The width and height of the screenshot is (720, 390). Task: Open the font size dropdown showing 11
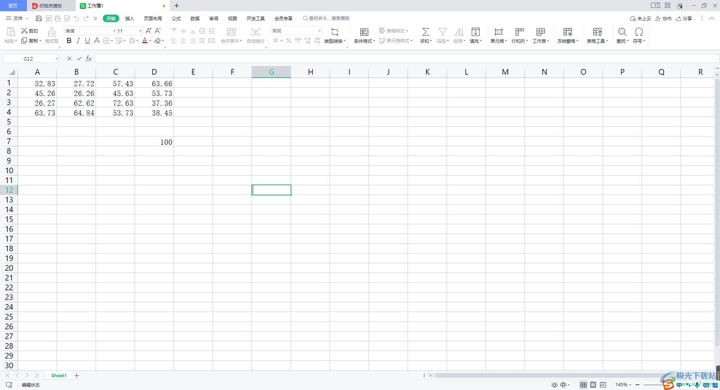click(140, 31)
